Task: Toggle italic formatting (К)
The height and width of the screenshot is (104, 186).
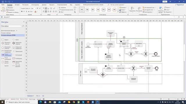Action: (24, 12)
